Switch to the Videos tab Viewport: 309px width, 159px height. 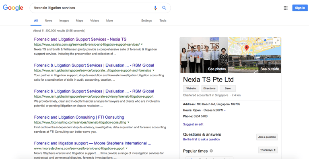click(x=95, y=21)
